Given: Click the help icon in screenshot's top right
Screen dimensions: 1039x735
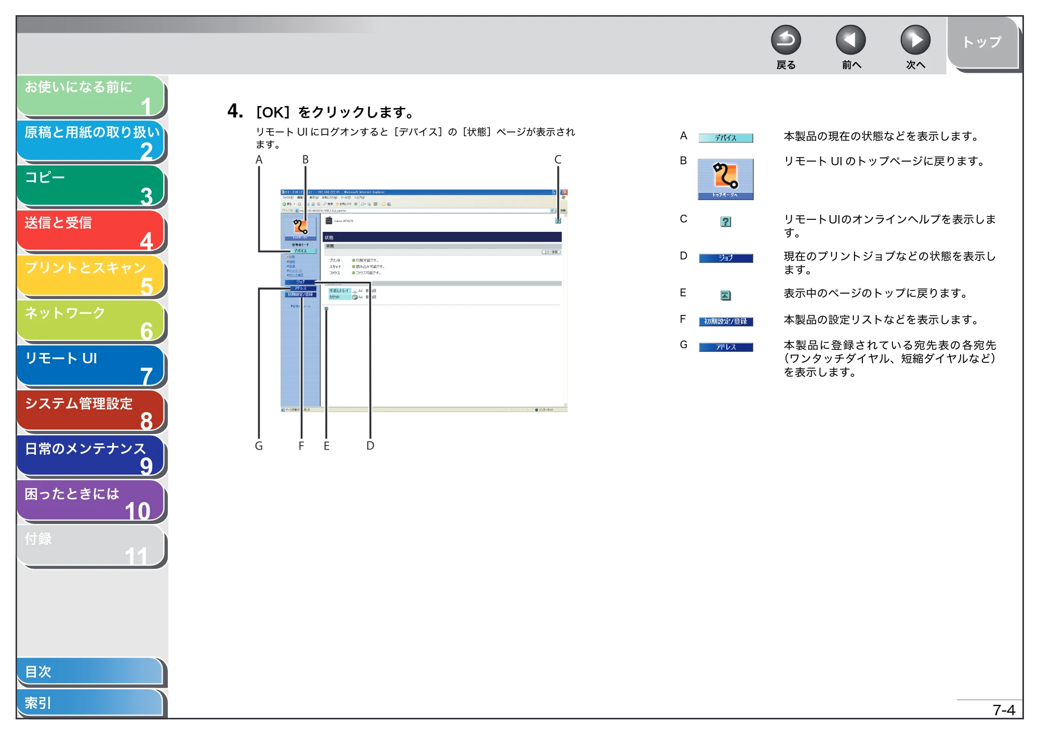Looking at the screenshot, I should tap(558, 221).
